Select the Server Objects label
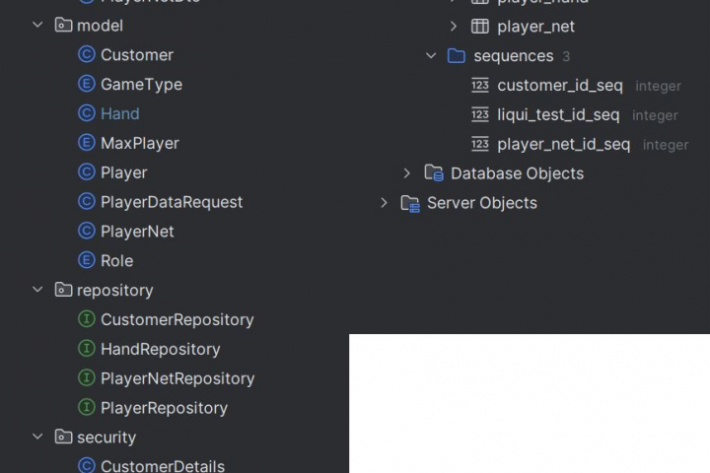Screen dimensions: 710x473 coord(482,203)
